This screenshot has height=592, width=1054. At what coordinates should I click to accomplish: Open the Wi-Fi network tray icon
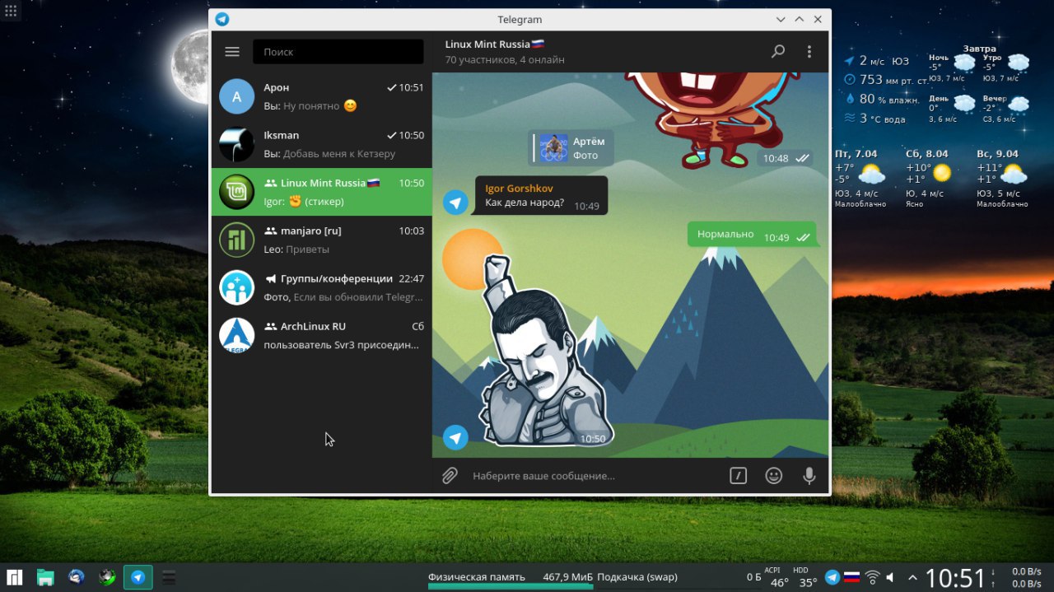pyautogui.click(x=873, y=577)
